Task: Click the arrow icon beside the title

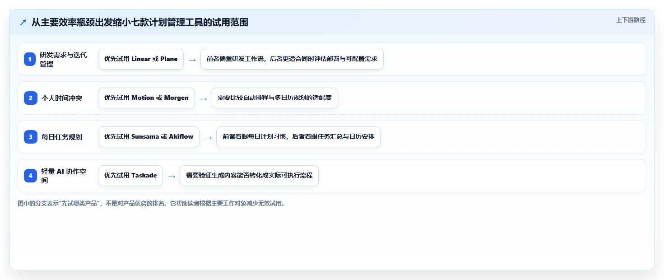Action: click(x=23, y=22)
